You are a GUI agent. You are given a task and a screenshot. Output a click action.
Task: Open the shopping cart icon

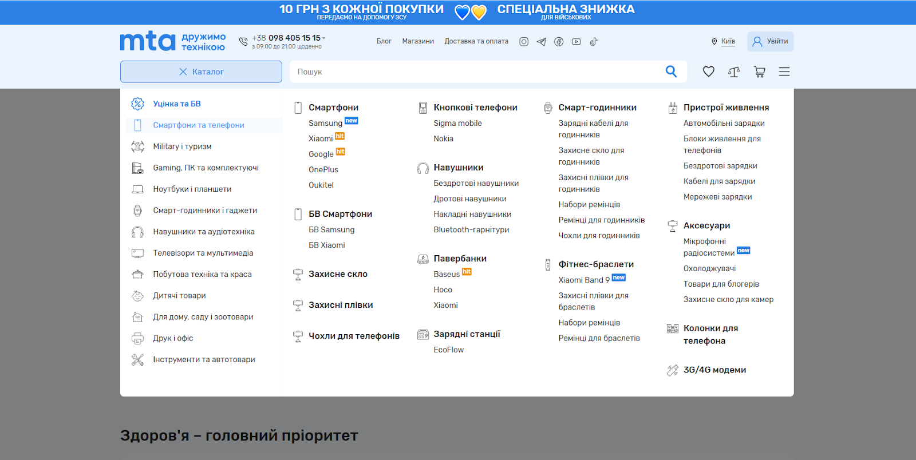(x=759, y=72)
